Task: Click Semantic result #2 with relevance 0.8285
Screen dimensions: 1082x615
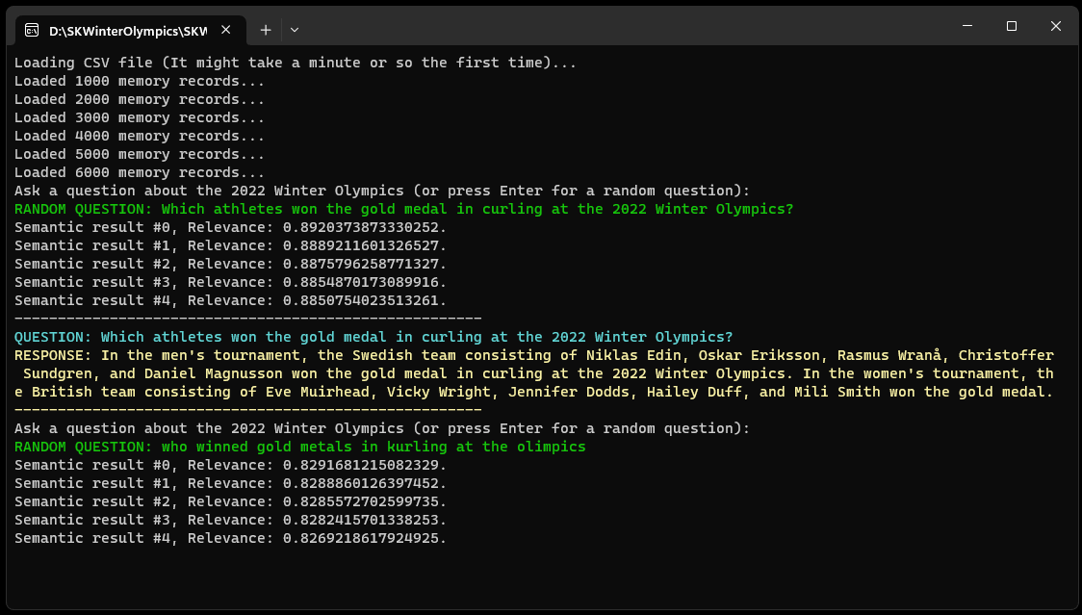Action: click(230, 501)
